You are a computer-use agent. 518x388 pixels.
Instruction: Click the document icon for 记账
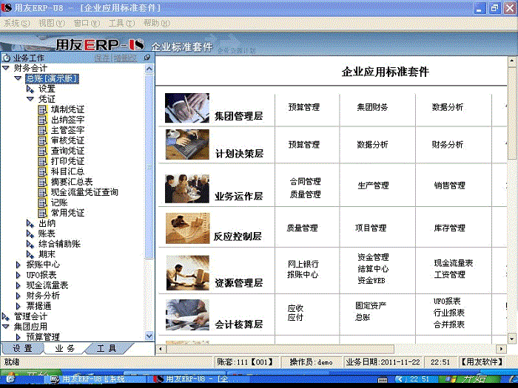pyautogui.click(x=43, y=202)
